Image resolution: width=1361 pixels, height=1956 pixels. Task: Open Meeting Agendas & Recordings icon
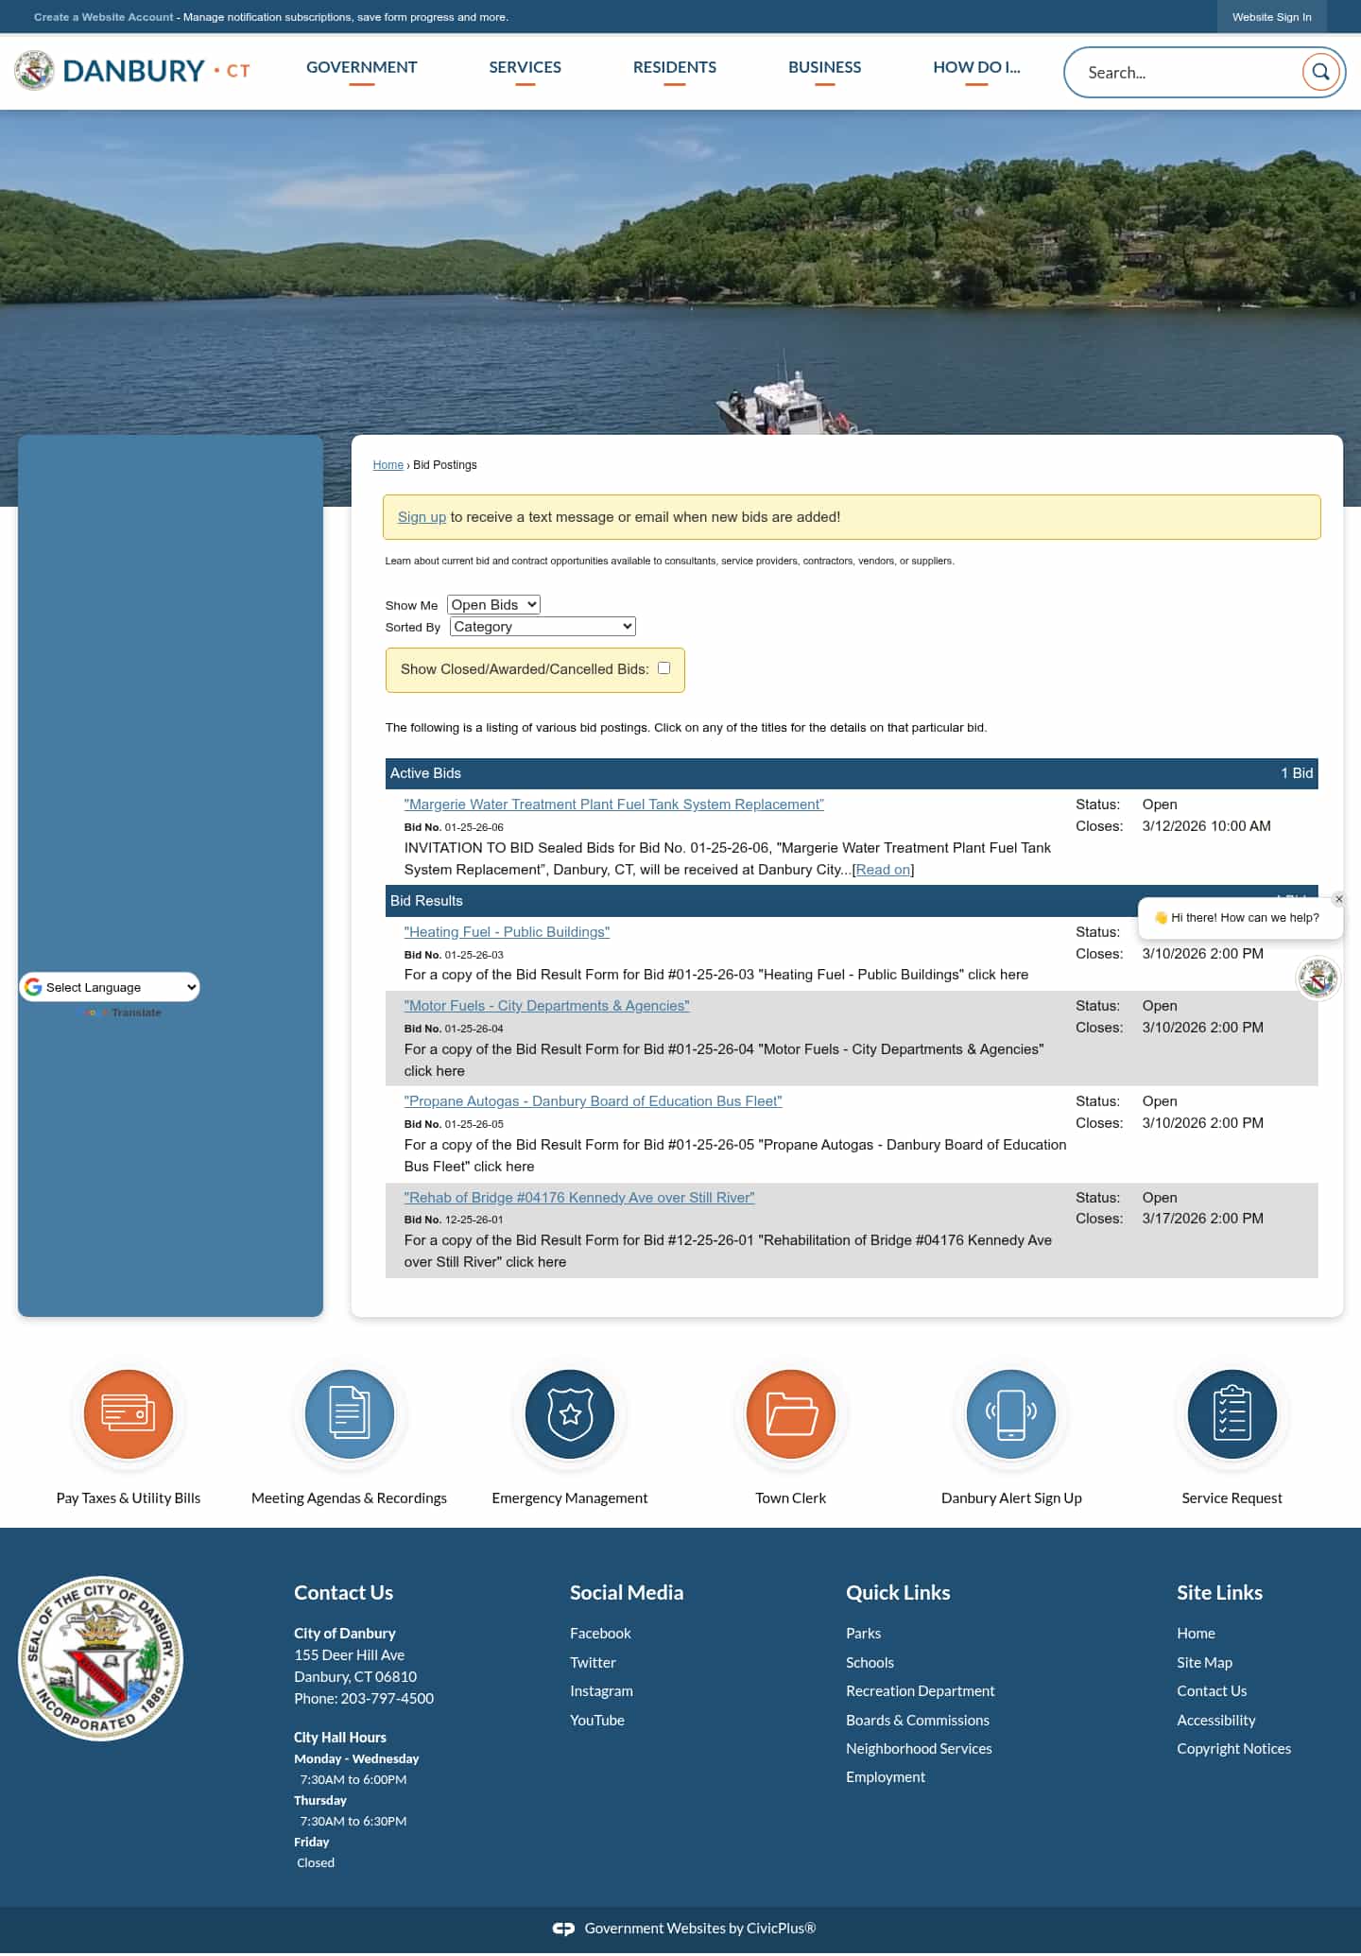[350, 1414]
